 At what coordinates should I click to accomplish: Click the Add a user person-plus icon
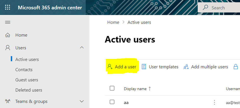point(110,67)
